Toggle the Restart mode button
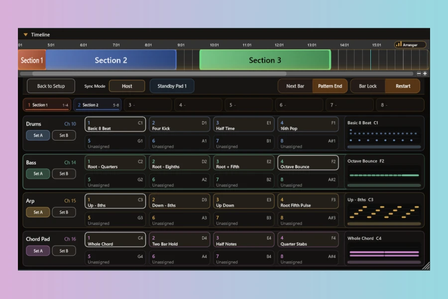Image resolution: width=448 pixels, height=299 pixels. [403, 86]
